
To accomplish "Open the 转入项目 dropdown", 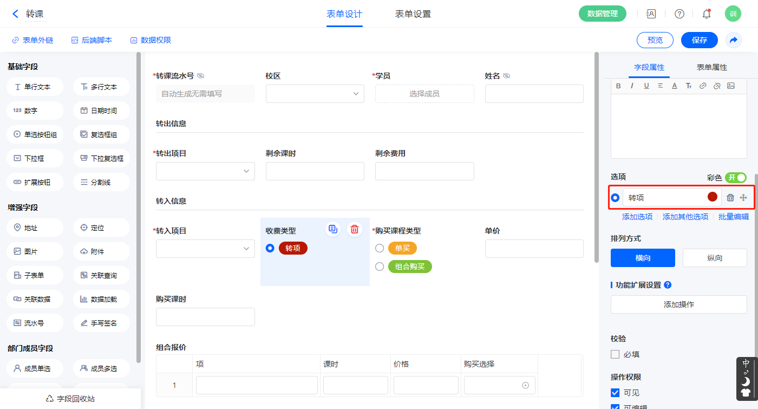I will coord(205,249).
